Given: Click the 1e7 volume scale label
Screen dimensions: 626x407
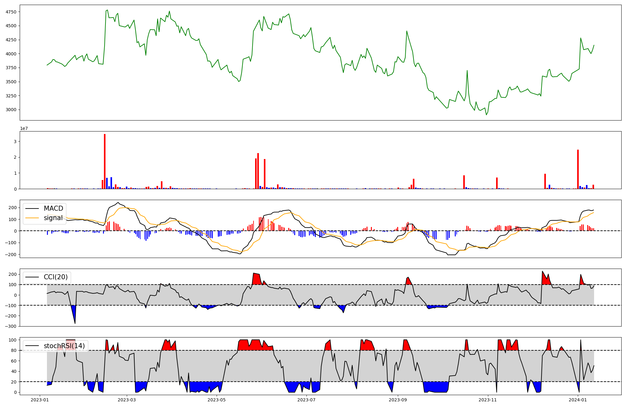Looking at the screenshot, I should click(24, 129).
